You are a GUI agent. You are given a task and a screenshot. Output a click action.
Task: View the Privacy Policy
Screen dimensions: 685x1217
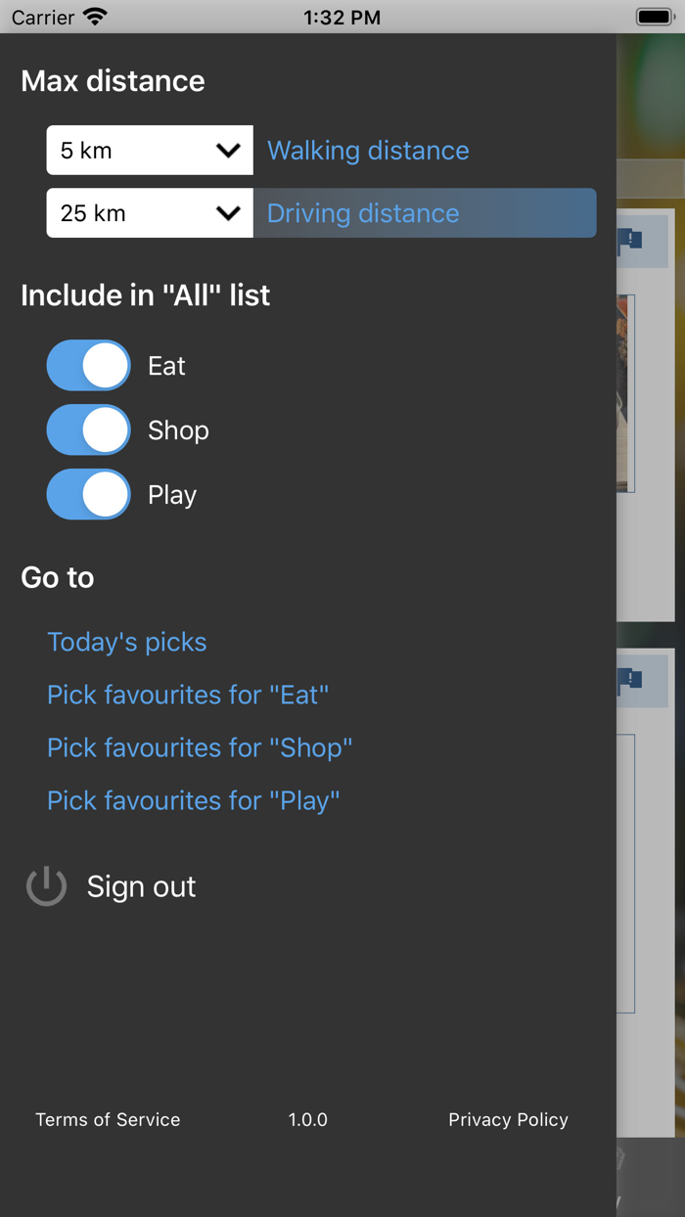[508, 1119]
